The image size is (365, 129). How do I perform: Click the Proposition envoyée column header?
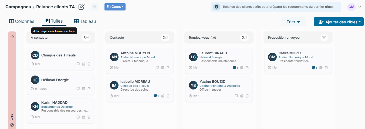click(x=298, y=38)
